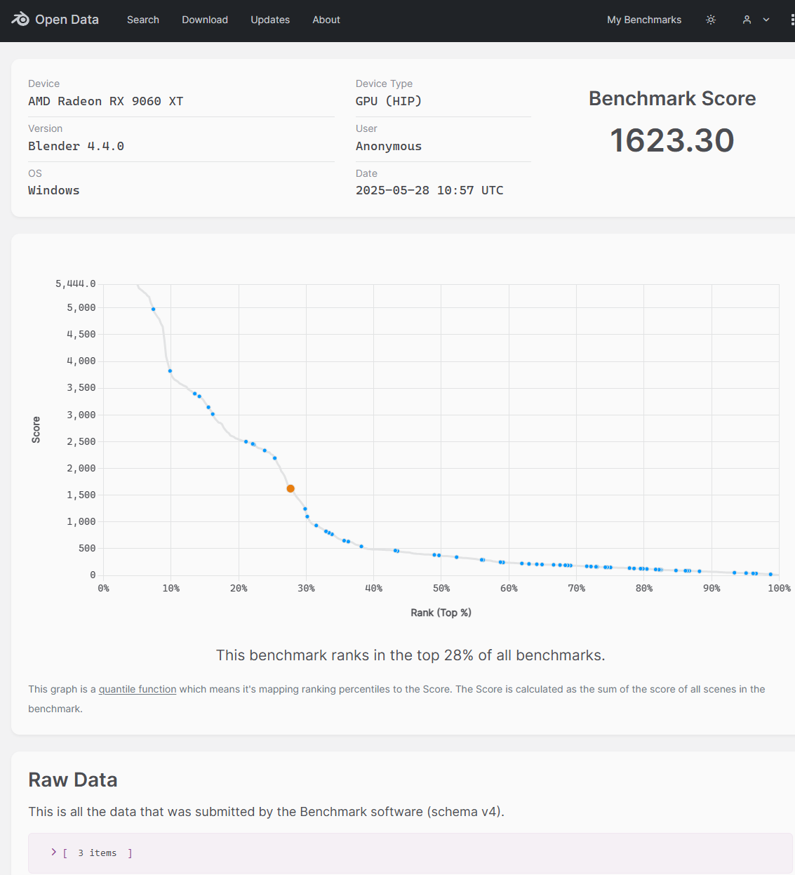The image size is (795, 875).
Task: Click the top 28% ranking statement
Action: (410, 655)
